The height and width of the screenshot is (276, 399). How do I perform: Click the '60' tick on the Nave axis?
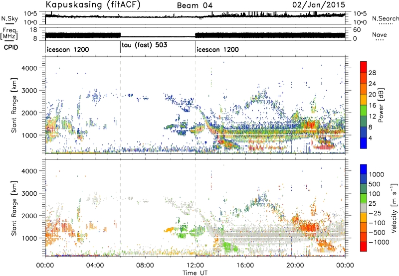[357, 30]
